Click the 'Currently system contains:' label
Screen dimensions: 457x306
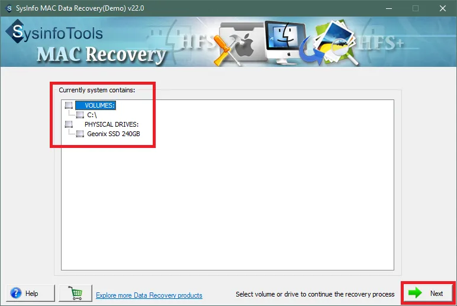pyautogui.click(x=97, y=90)
